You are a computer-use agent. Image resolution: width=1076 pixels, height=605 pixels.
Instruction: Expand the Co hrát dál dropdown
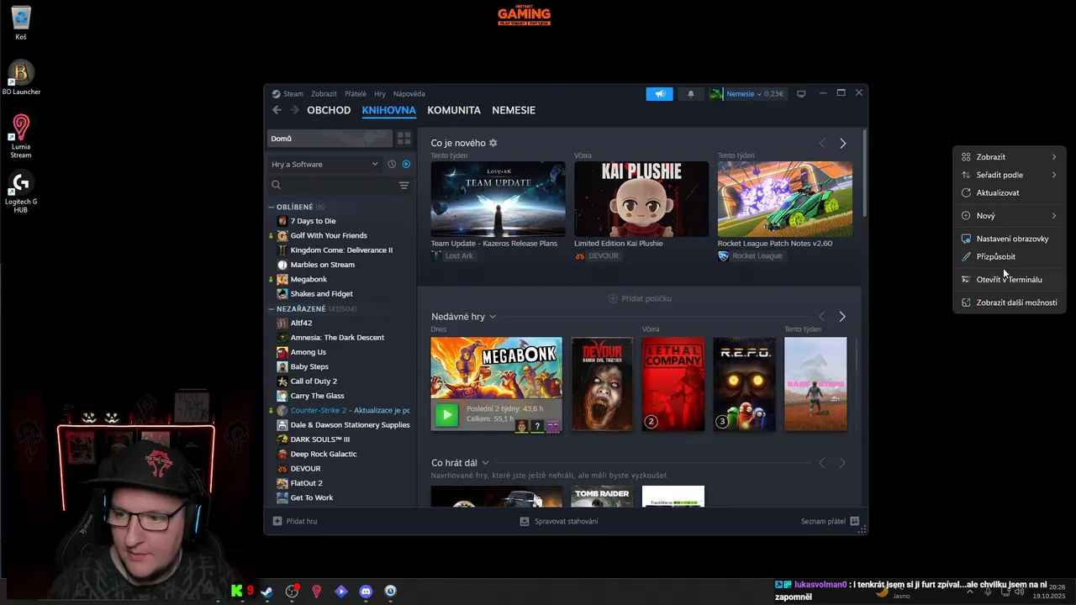point(485,463)
